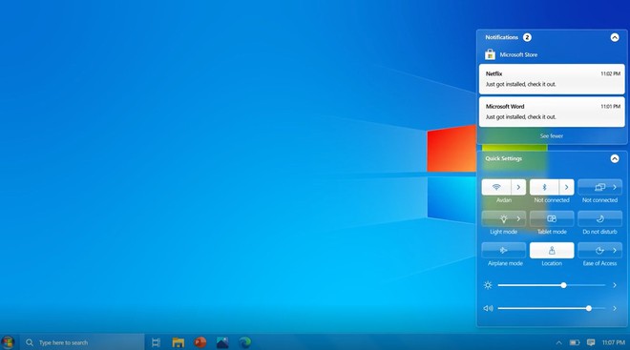Viewport: 630px width, 350px height.
Task: Toggle Bluetooth on or off
Action: coord(544,187)
